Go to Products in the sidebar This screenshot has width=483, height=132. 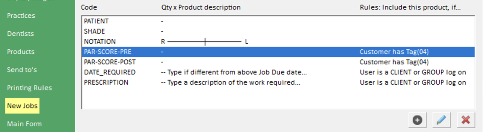[x=21, y=52]
